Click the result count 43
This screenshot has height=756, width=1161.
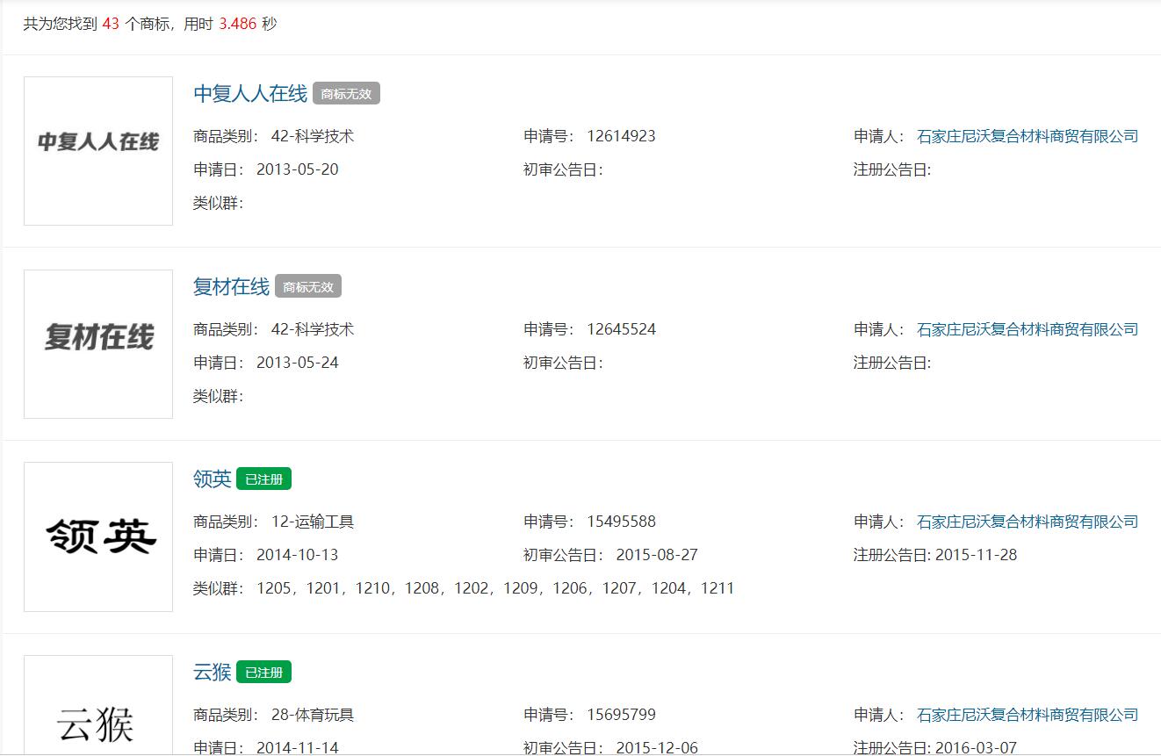coord(111,24)
